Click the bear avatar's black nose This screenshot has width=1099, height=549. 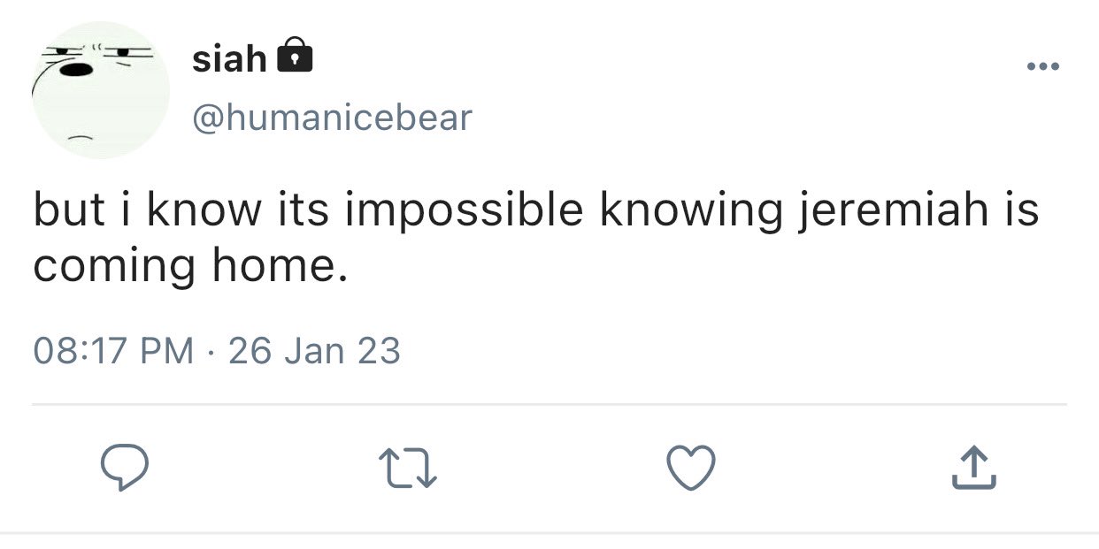(80, 68)
